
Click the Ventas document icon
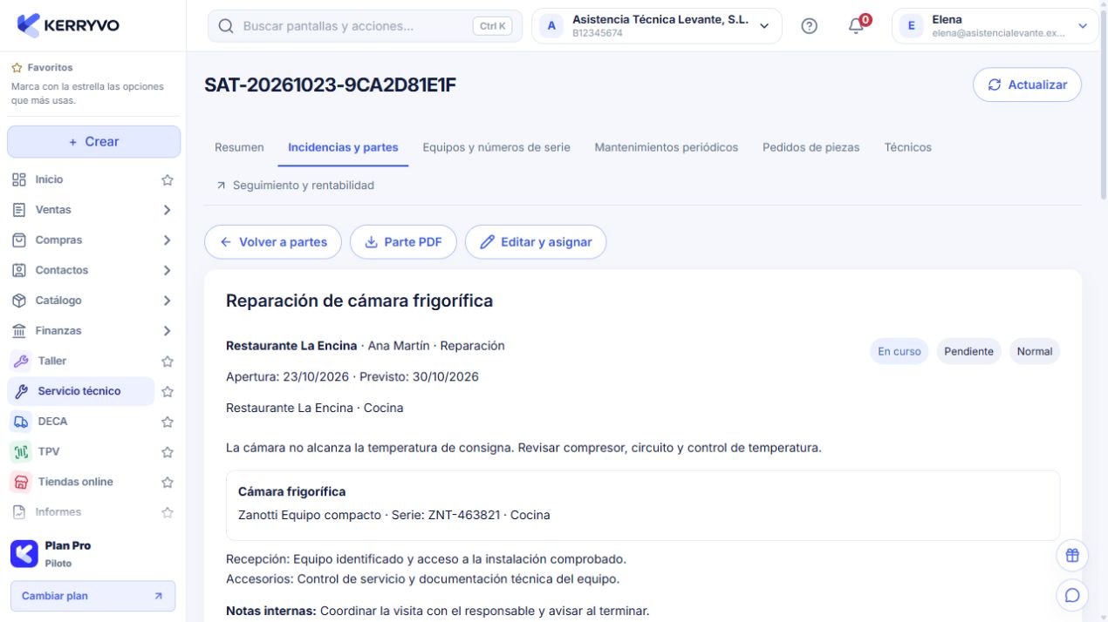point(19,210)
